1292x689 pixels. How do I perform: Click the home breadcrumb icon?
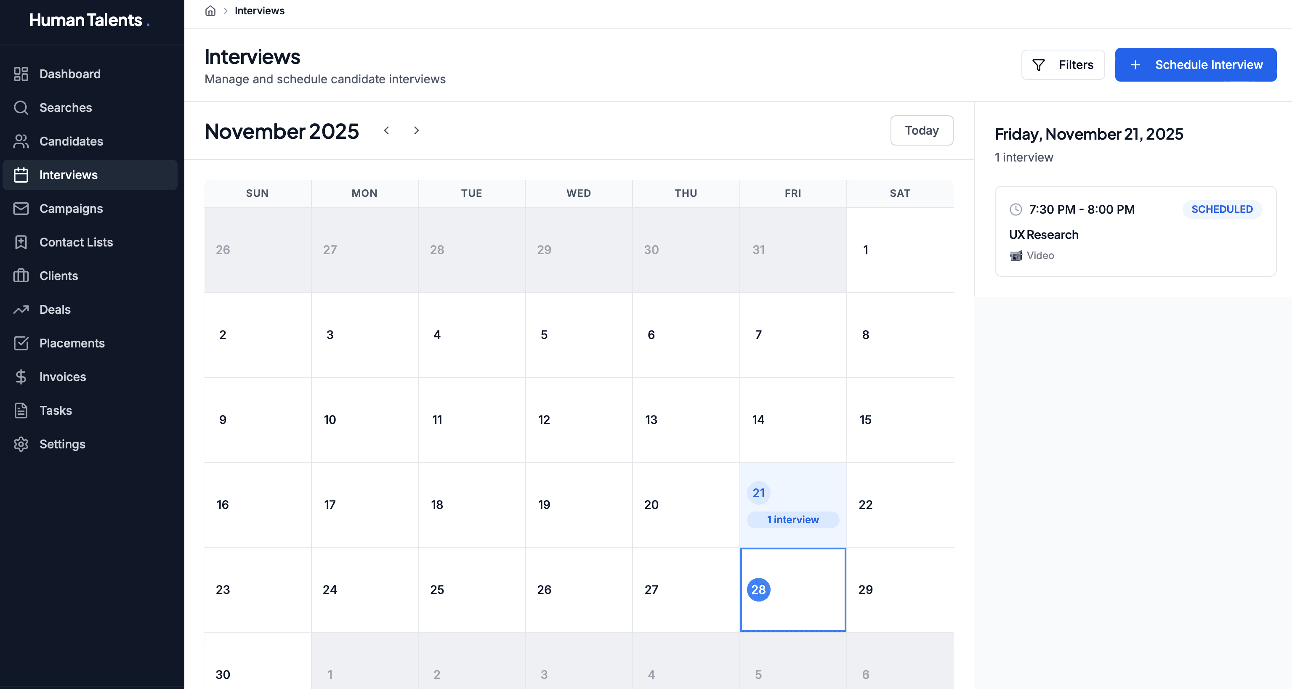210,11
